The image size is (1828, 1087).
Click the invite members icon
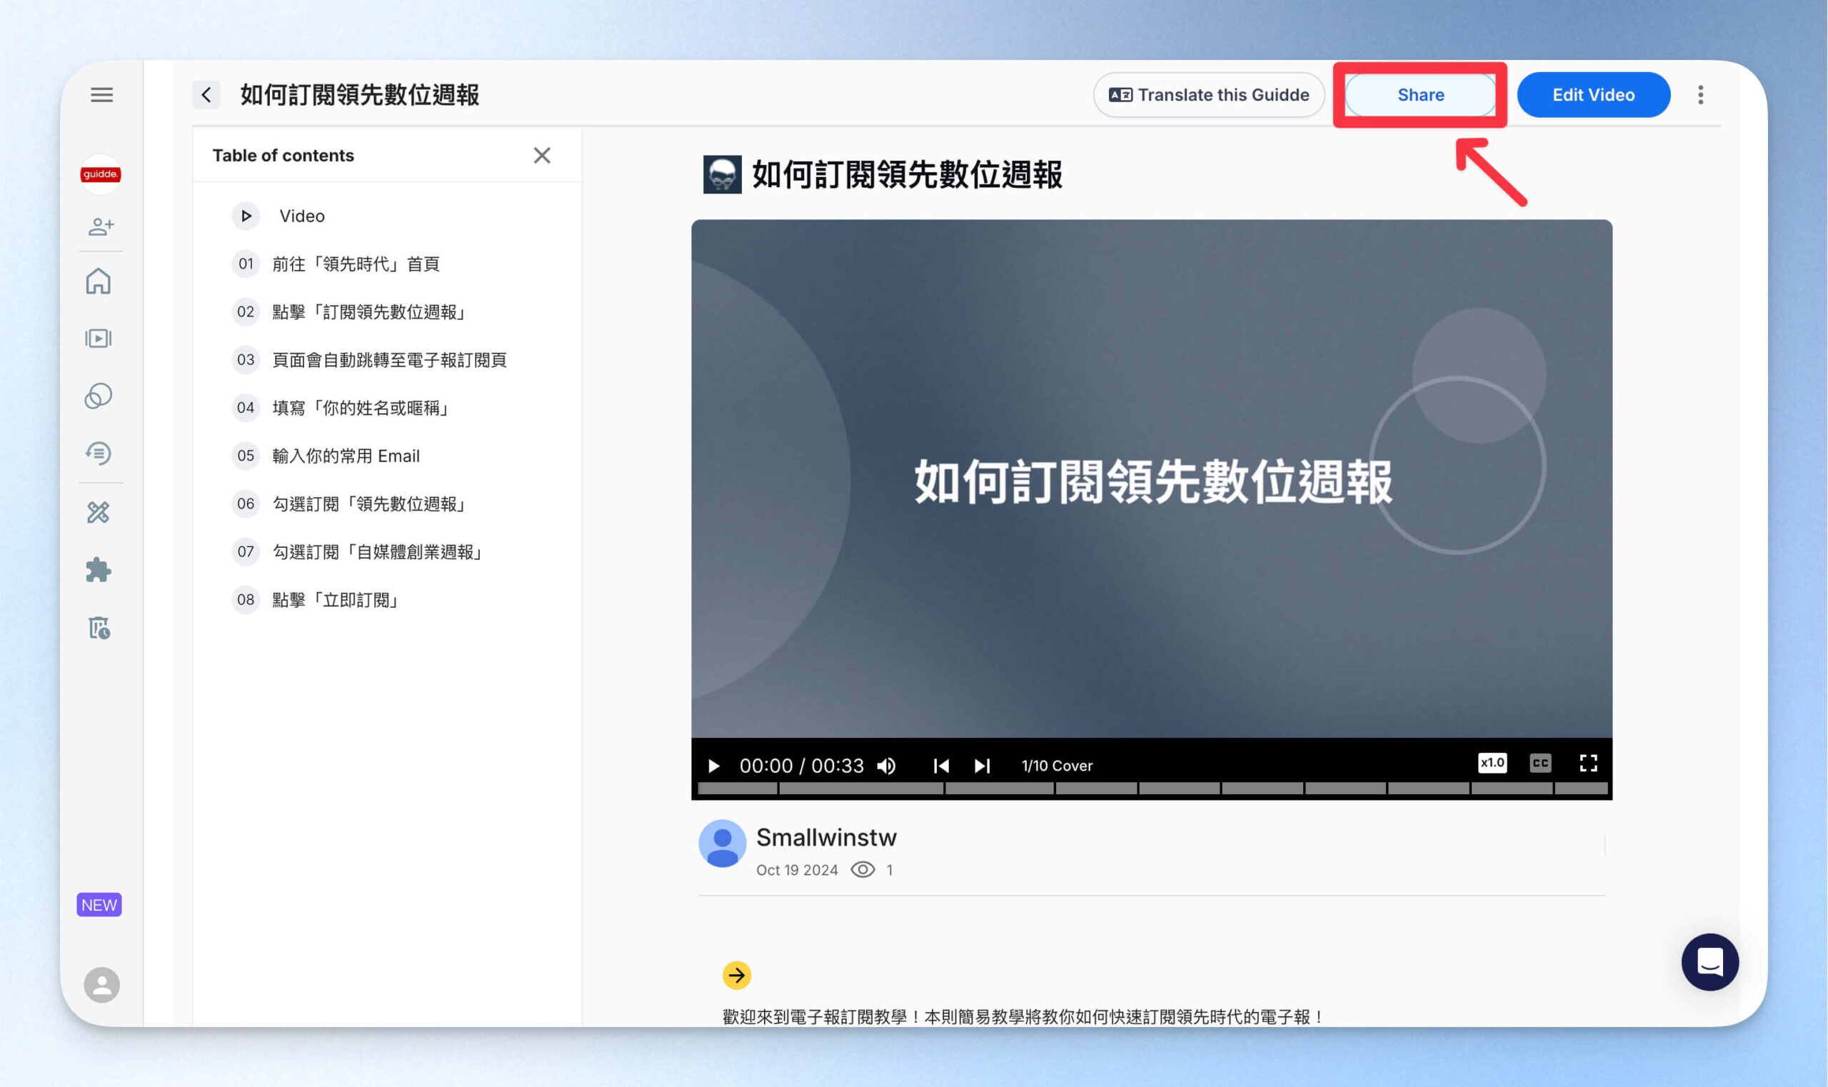point(101,226)
